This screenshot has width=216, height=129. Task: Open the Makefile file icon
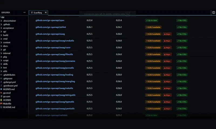[1, 104]
